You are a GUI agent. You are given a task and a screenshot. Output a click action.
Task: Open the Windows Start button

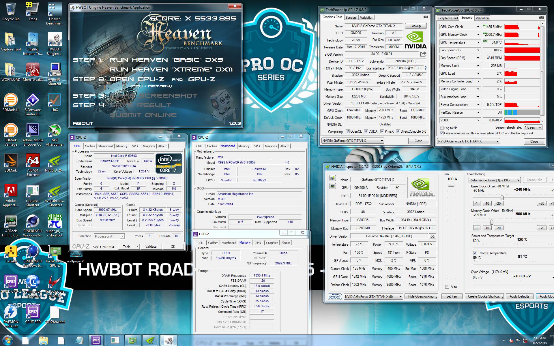point(8,341)
